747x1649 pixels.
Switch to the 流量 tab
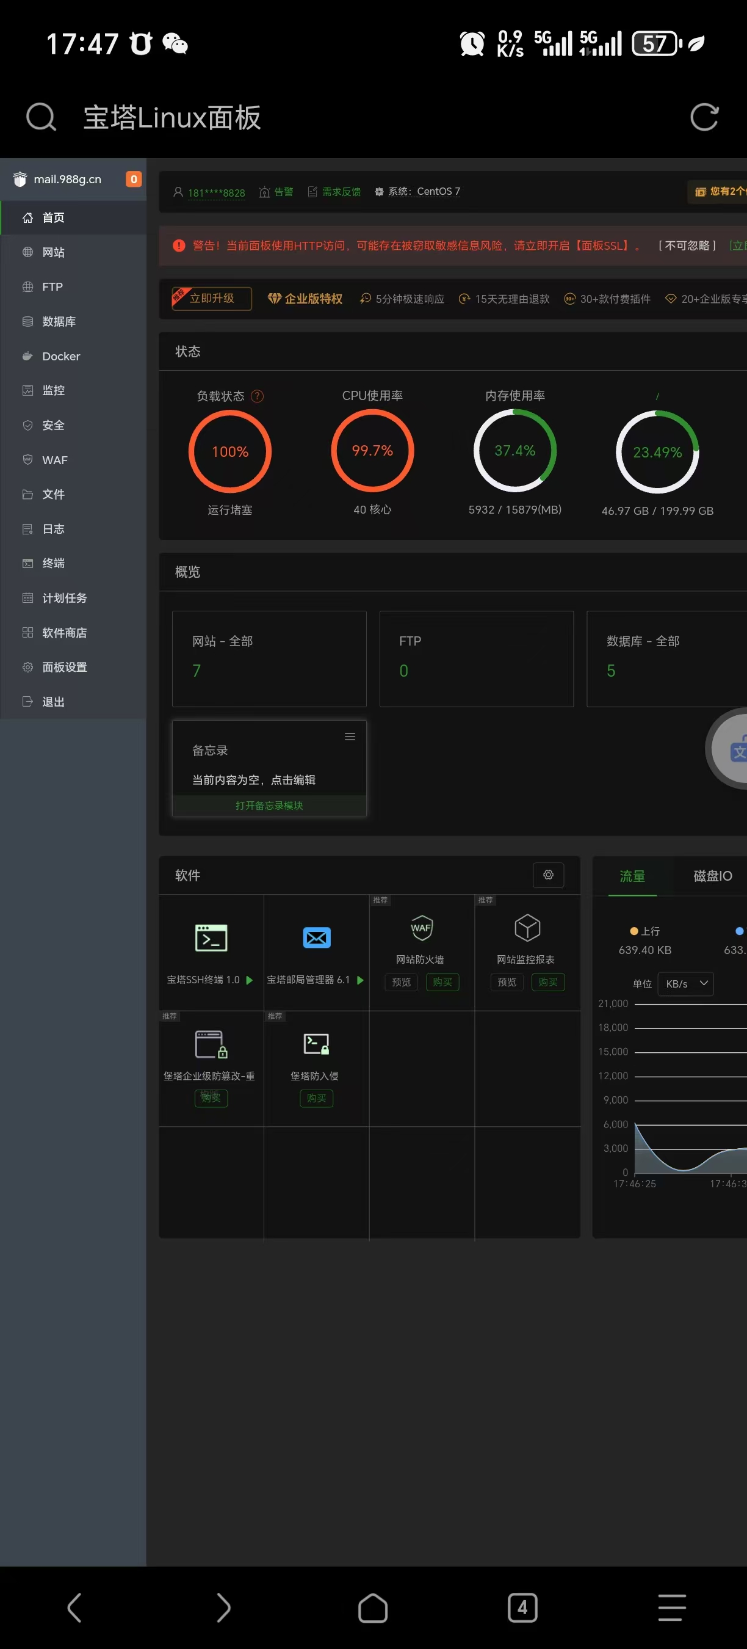(x=632, y=876)
